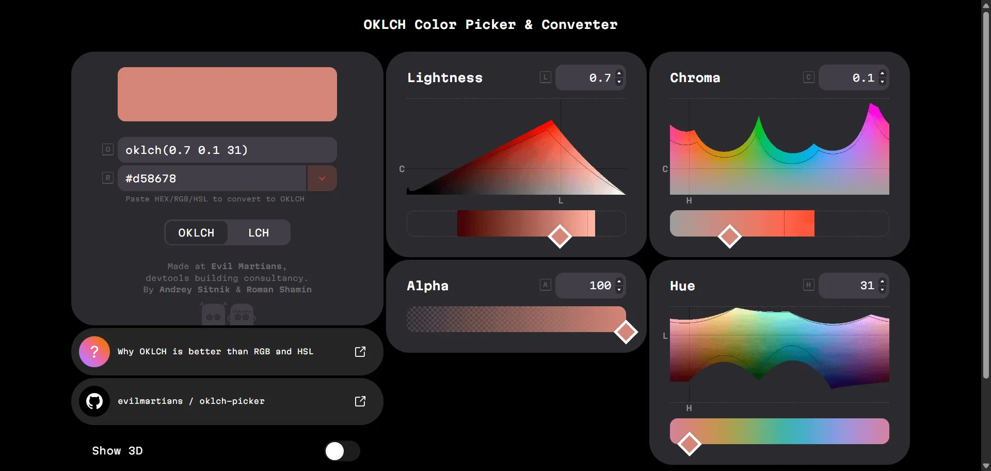
Task: Click the Hue rainbow spectrum chart
Action: [779, 355]
